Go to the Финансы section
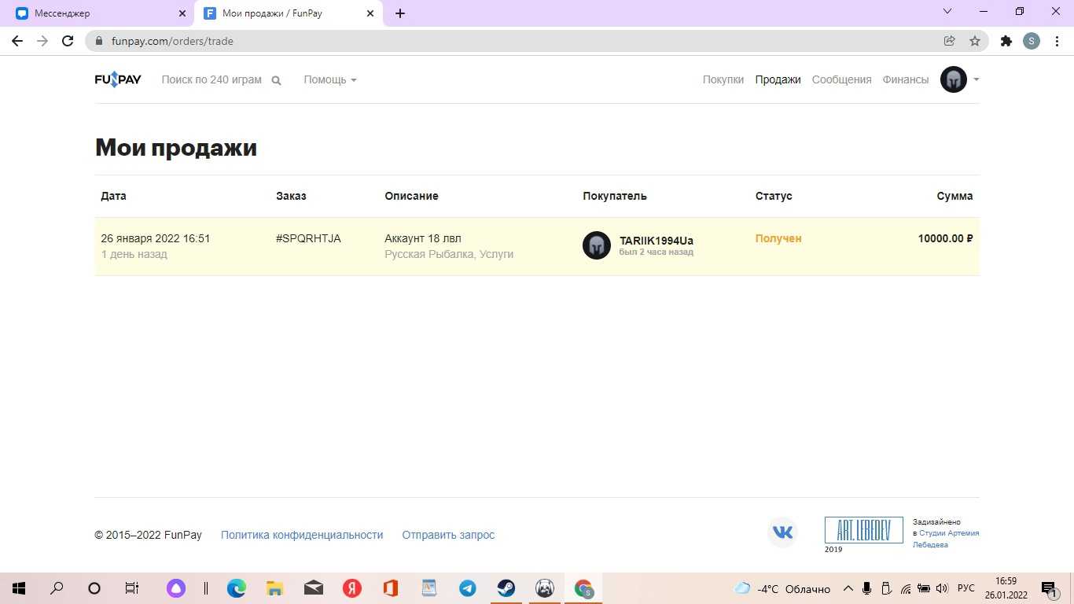Screen dimensions: 1074x604 (x=905, y=79)
